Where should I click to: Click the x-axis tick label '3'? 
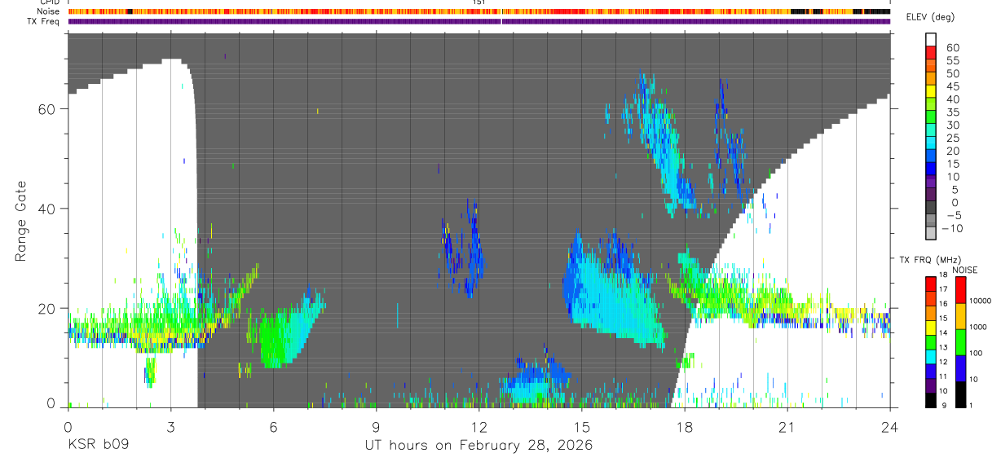pos(170,426)
